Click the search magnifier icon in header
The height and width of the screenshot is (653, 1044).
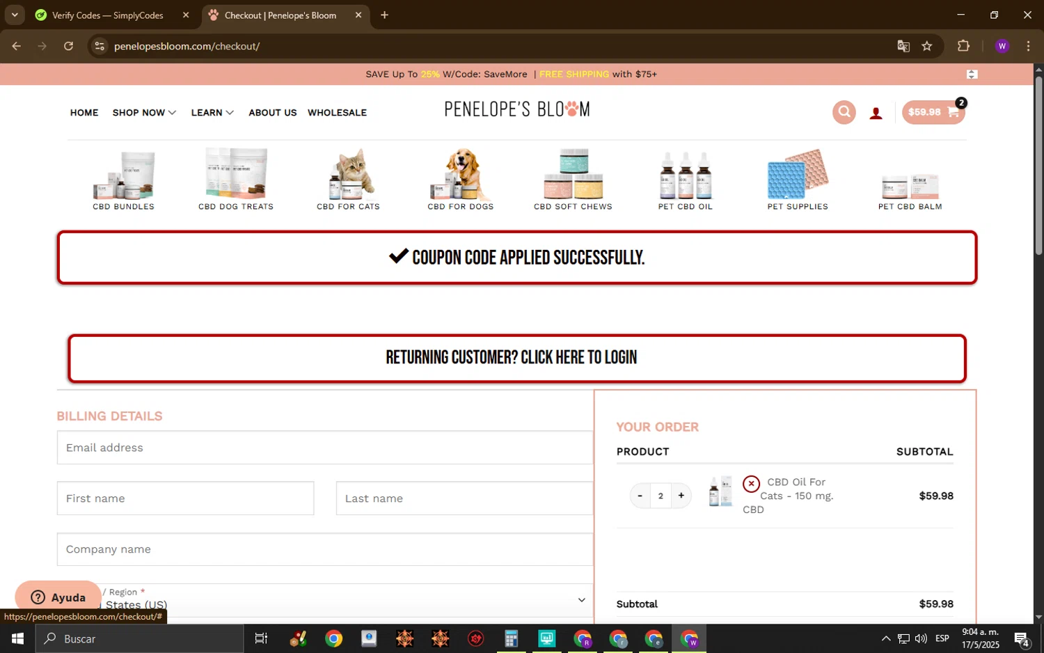[844, 112]
